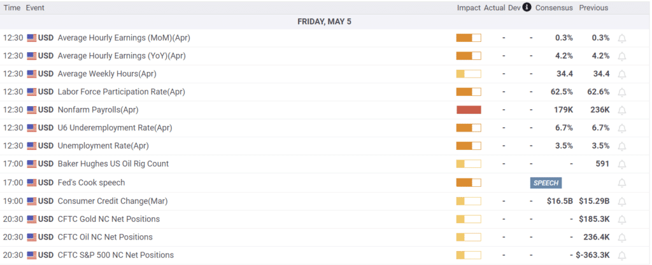Click bell icon for Labor Force Participation Rate

pyautogui.click(x=622, y=92)
